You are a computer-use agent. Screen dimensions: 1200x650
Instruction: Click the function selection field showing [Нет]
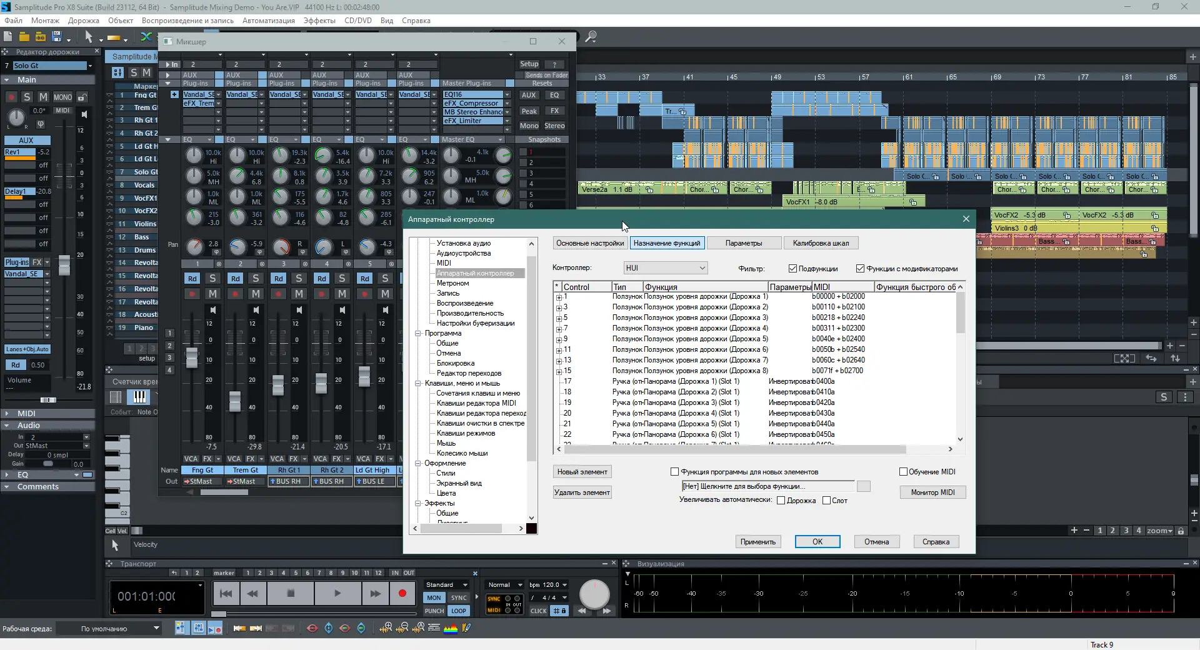pyautogui.click(x=767, y=486)
